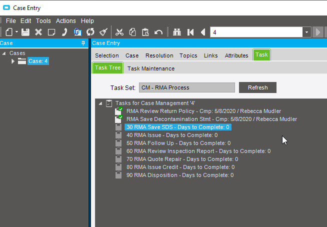Open the Tools menu
Image resolution: width=327 pixels, height=227 pixels.
[x=43, y=21]
